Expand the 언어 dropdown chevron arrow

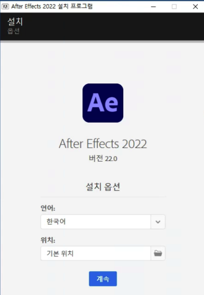[158, 222]
